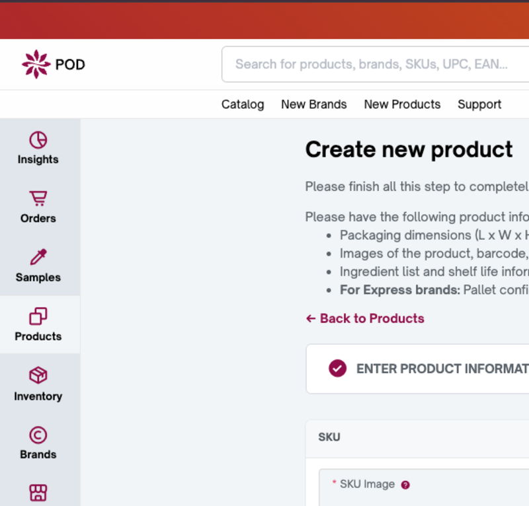Click the POD logo text

click(70, 65)
